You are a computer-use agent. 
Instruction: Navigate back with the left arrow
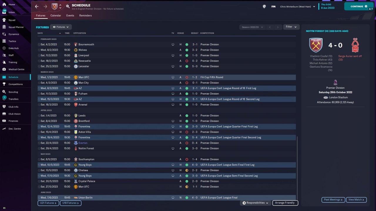pyautogui.click(x=37, y=6)
